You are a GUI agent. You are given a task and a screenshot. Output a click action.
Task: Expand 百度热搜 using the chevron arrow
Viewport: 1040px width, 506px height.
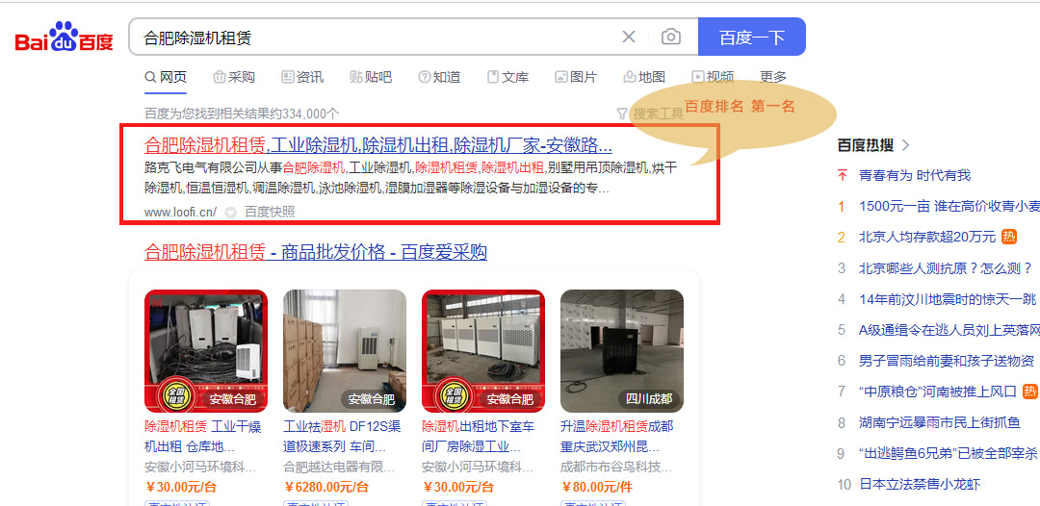[x=906, y=145]
